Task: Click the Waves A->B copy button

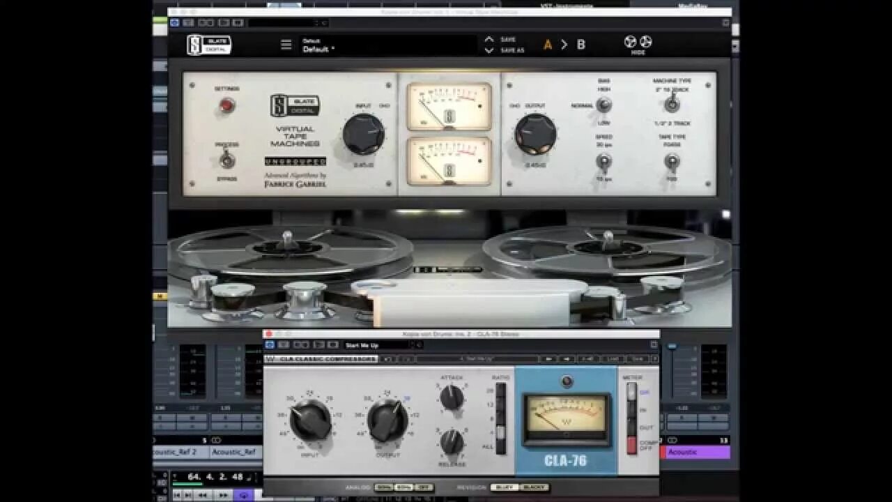Action: point(587,359)
